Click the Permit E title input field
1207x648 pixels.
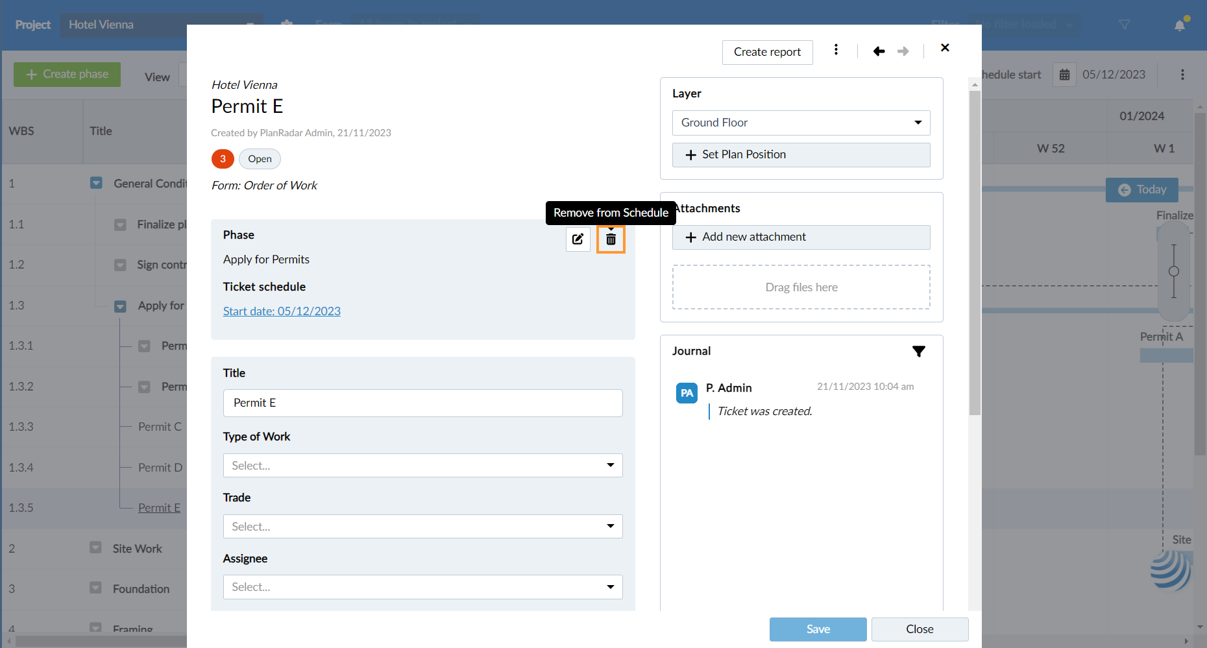click(422, 403)
